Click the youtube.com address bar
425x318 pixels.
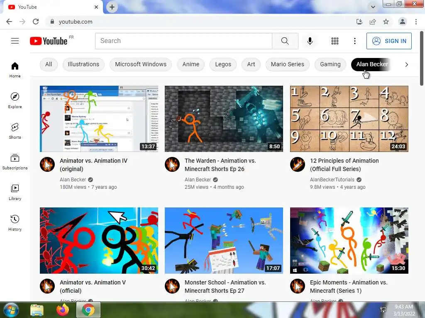(200, 22)
